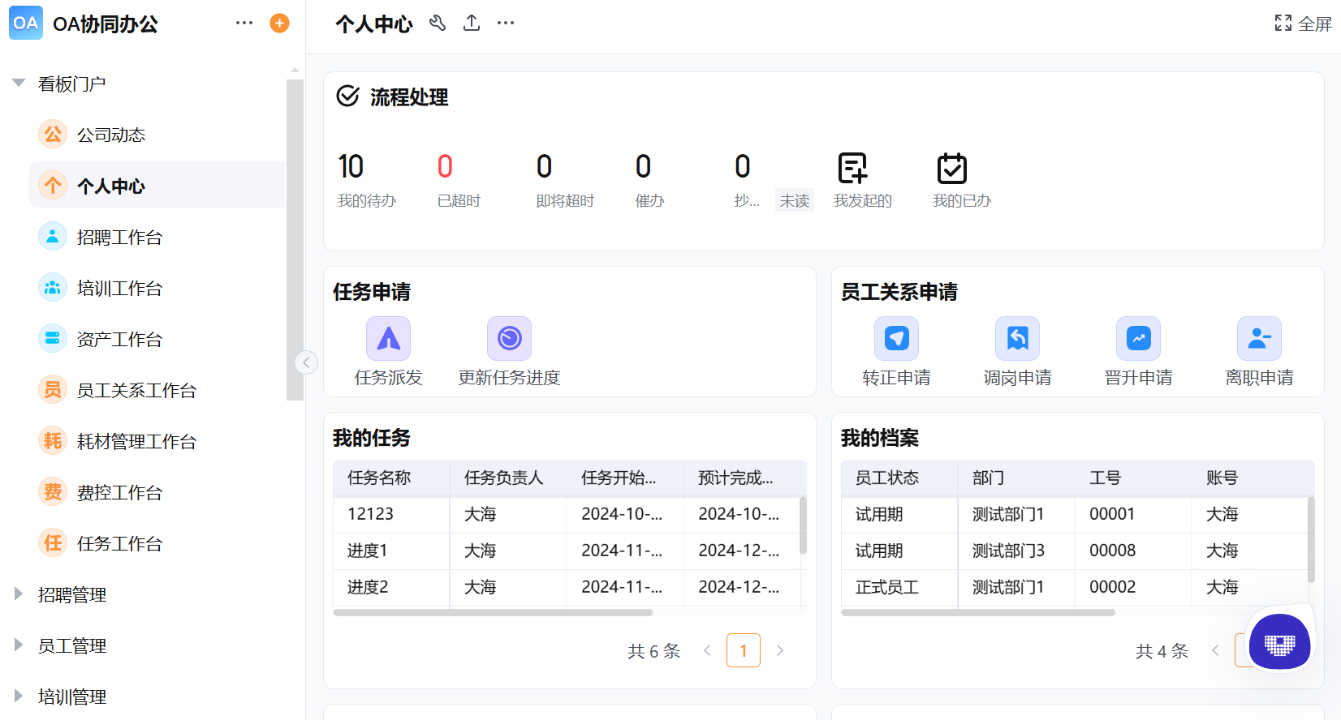Image resolution: width=1341 pixels, height=720 pixels.
Task: Open 培训工作台 sidebar entry
Action: pos(157,288)
